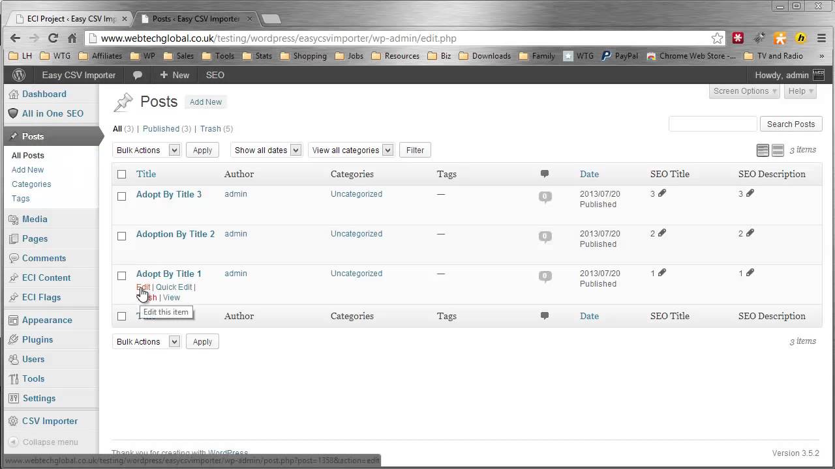Switch to excerpt view icon
Screen dimensions: 835x469
click(x=778, y=150)
